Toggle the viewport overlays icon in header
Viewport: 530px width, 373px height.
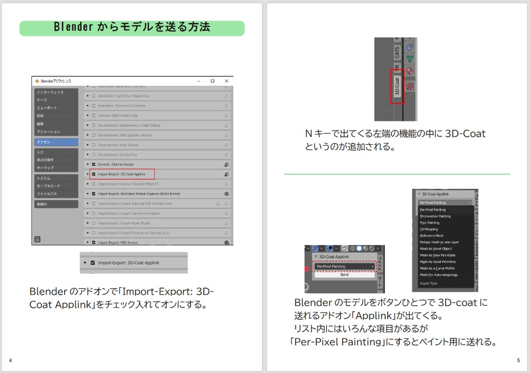[x=330, y=248]
